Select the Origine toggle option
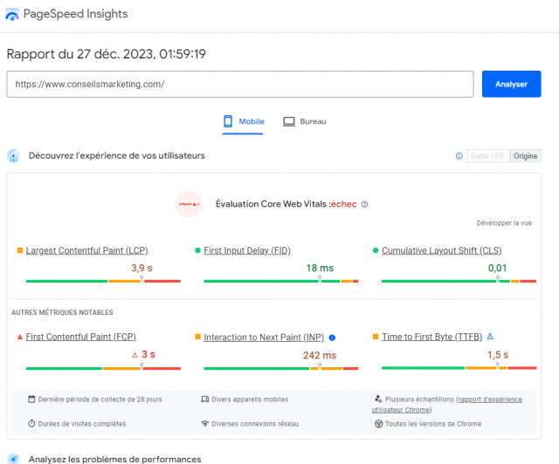 click(x=525, y=156)
